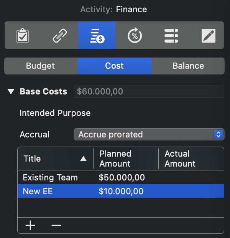Collapse the Base Costs section
Screen dimensions: 230x238
pyautogui.click(x=11, y=92)
